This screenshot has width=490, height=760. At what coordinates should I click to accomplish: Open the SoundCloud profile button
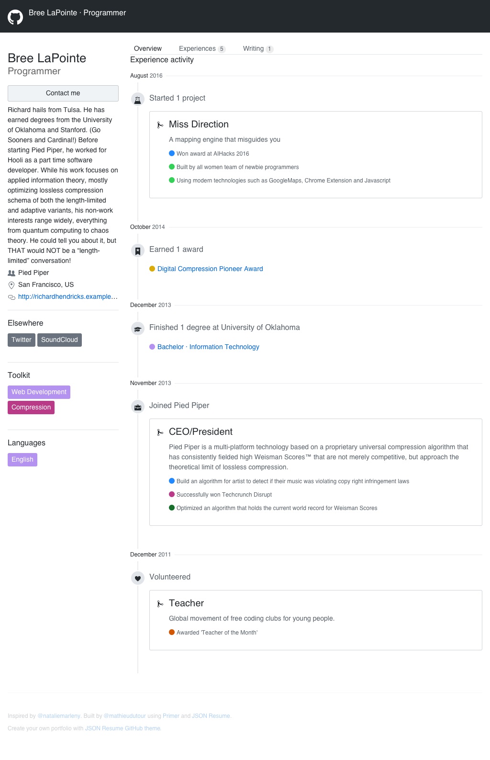pyautogui.click(x=59, y=340)
